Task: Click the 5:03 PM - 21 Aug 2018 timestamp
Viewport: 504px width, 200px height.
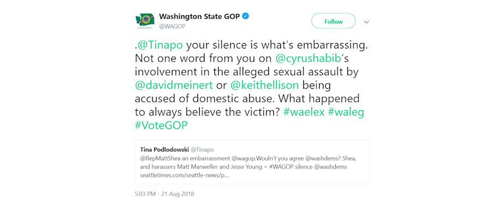Action: (x=165, y=194)
